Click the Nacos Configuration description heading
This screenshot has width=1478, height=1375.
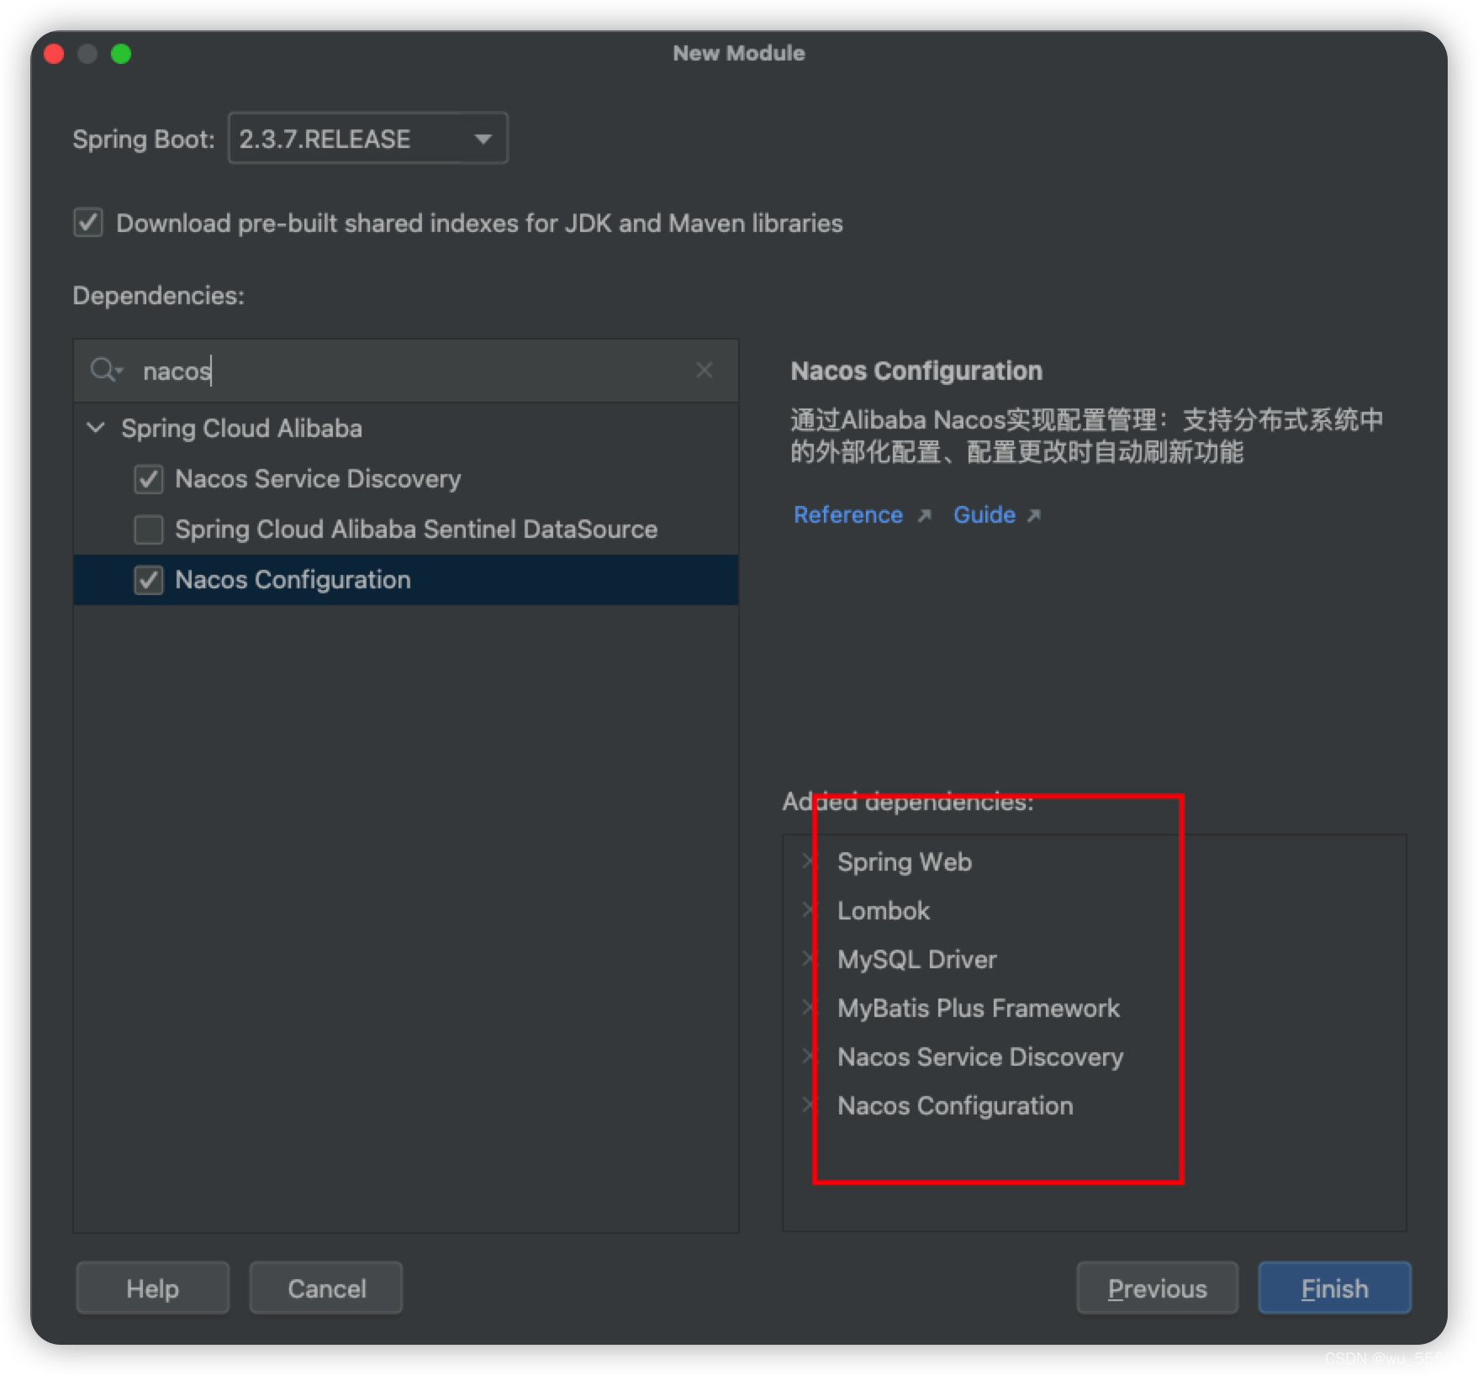point(916,371)
